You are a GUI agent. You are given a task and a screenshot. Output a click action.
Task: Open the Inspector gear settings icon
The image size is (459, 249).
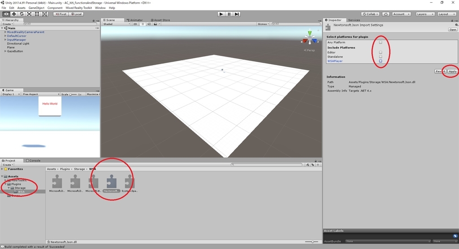456,25
